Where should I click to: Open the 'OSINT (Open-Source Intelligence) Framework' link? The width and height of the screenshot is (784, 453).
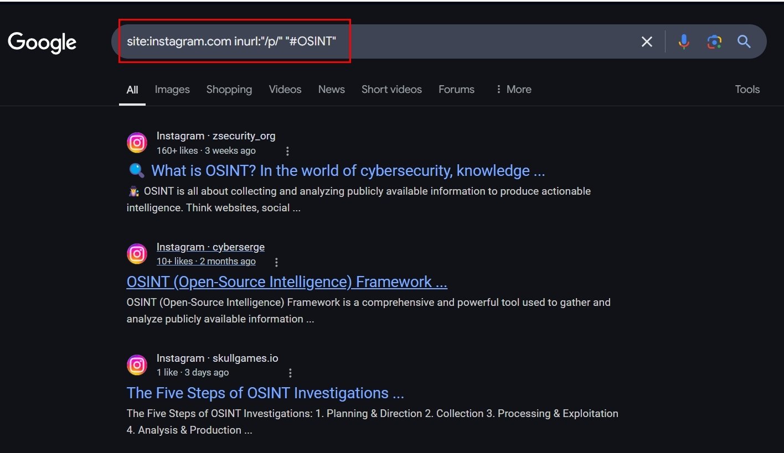[287, 282]
